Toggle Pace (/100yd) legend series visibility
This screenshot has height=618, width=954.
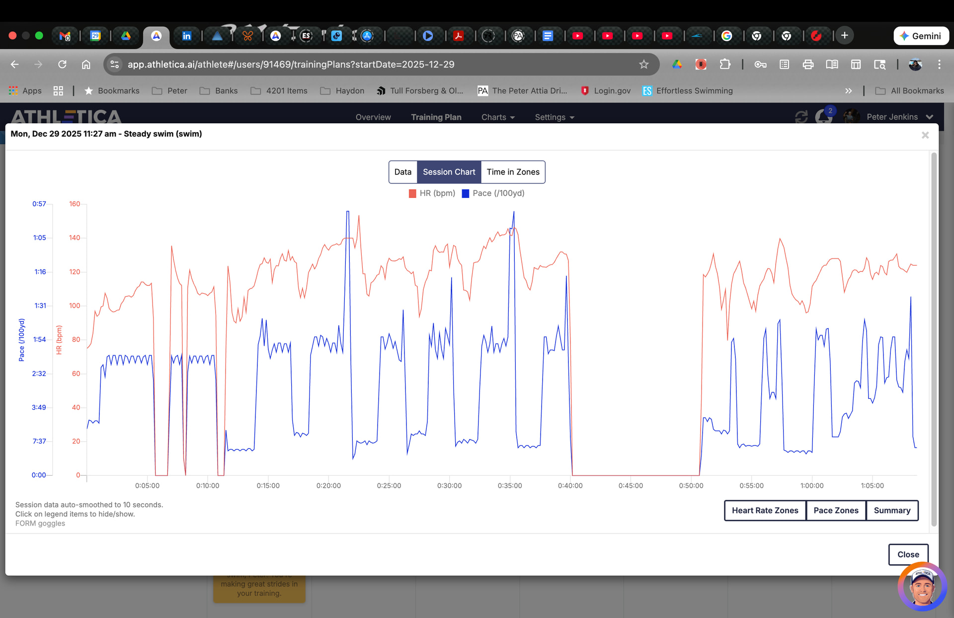[493, 193]
